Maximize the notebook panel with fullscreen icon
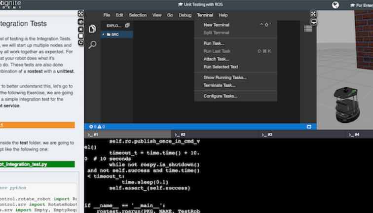The height and width of the screenshot is (213, 373). tap(81, 13)
